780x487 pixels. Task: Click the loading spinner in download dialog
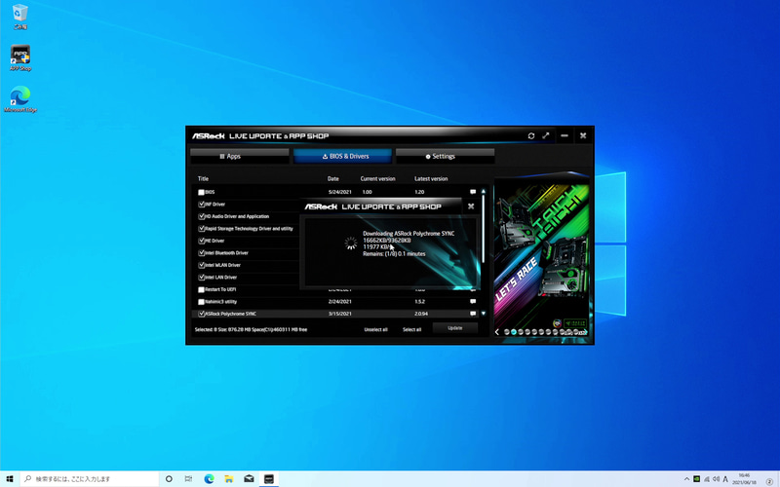[x=351, y=243]
